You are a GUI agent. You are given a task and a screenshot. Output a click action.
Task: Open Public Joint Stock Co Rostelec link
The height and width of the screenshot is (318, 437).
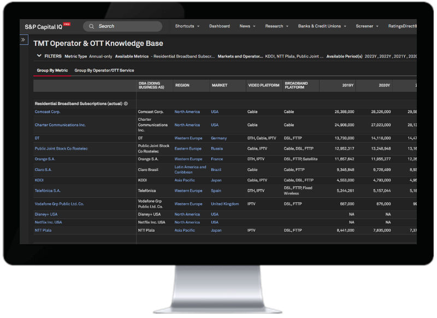[61, 149]
